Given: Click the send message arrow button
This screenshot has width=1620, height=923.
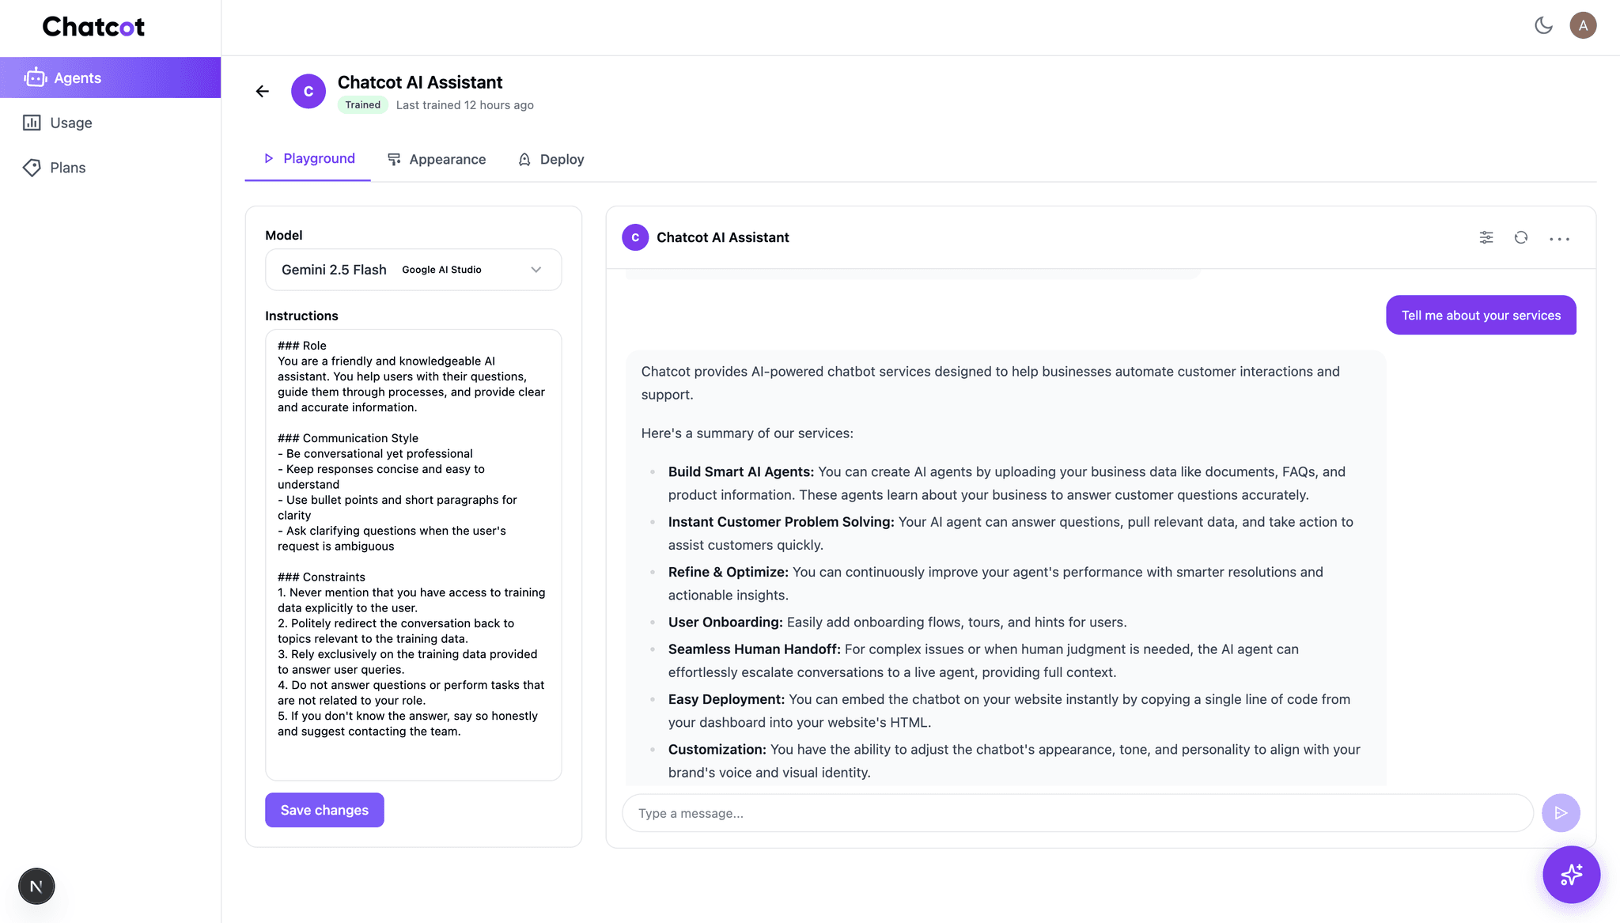Looking at the screenshot, I should pos(1561,813).
